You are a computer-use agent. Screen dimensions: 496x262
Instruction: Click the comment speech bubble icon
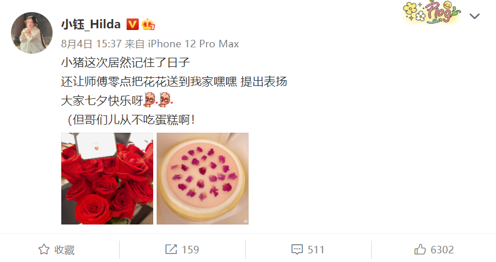point(297,249)
